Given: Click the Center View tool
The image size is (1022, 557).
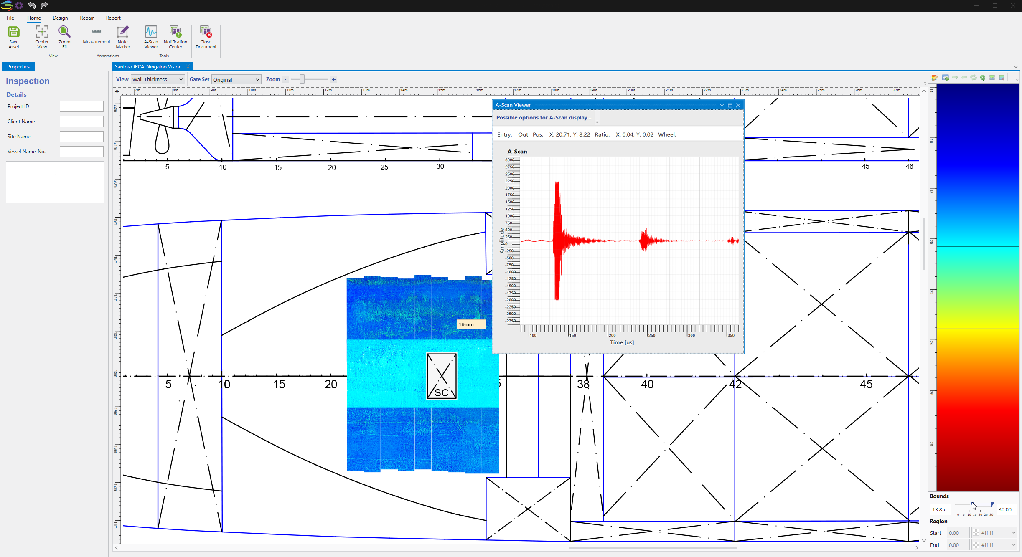Looking at the screenshot, I should click(42, 32).
